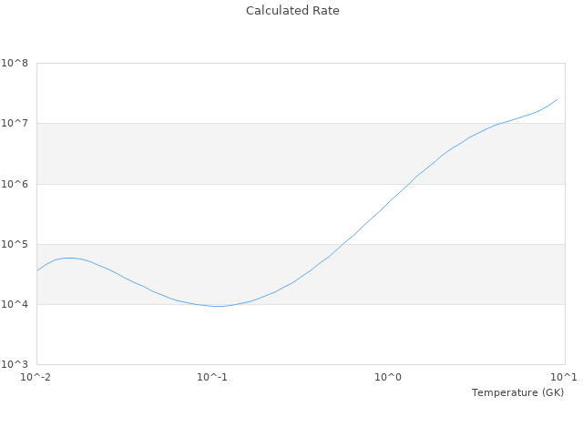Select the 10^-1 x-axis tick label
This screenshot has width=583, height=437.
tap(212, 377)
